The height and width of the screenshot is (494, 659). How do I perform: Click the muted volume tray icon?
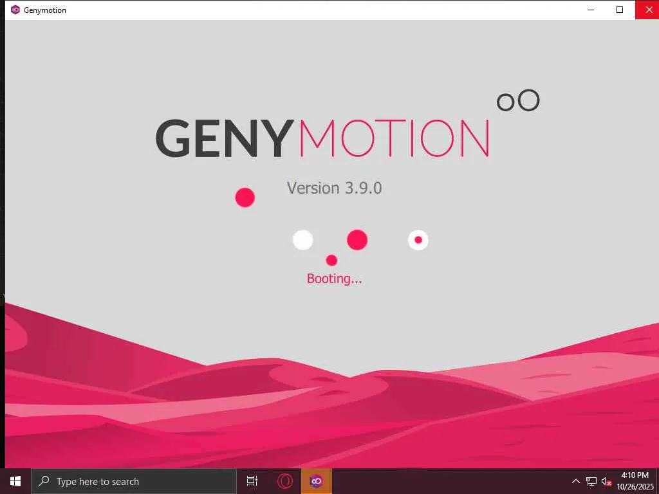606,481
